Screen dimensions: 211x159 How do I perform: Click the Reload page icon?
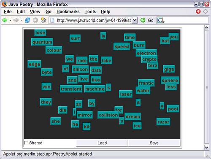click(x=27, y=20)
